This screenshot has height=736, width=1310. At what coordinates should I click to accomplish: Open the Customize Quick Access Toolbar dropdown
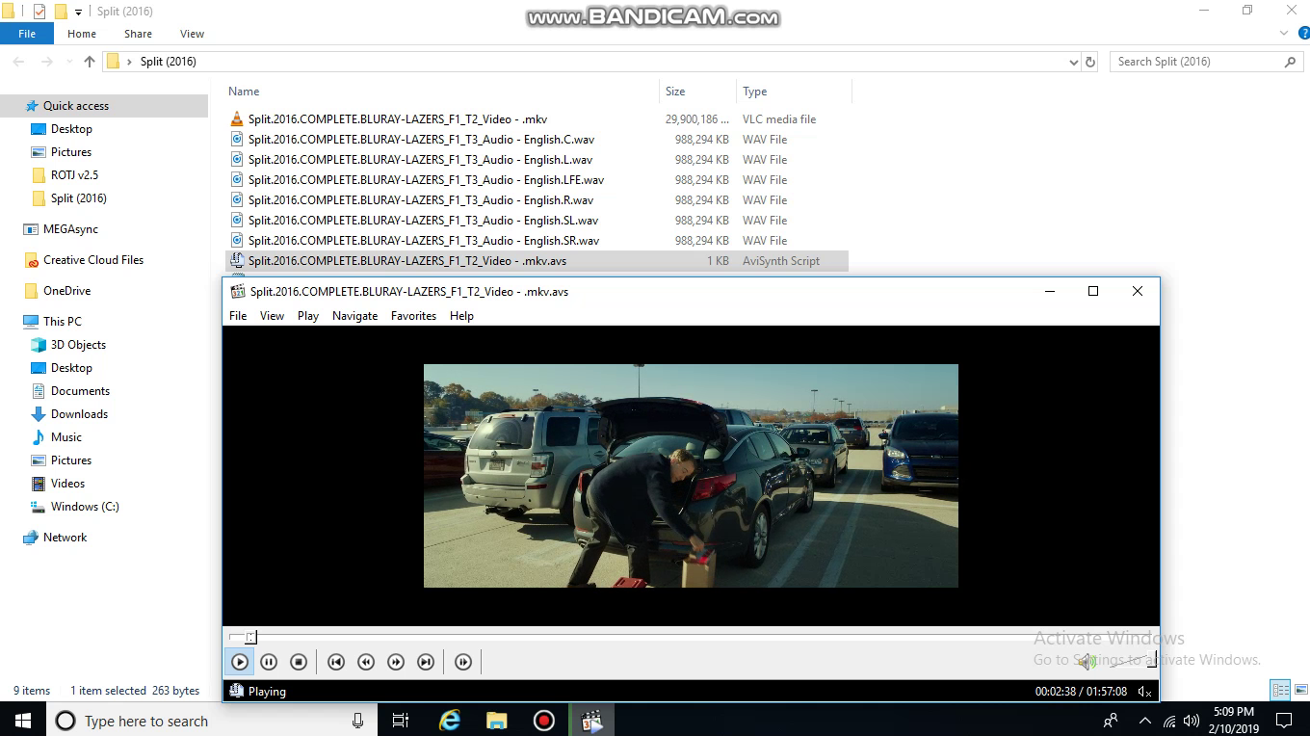(79, 12)
